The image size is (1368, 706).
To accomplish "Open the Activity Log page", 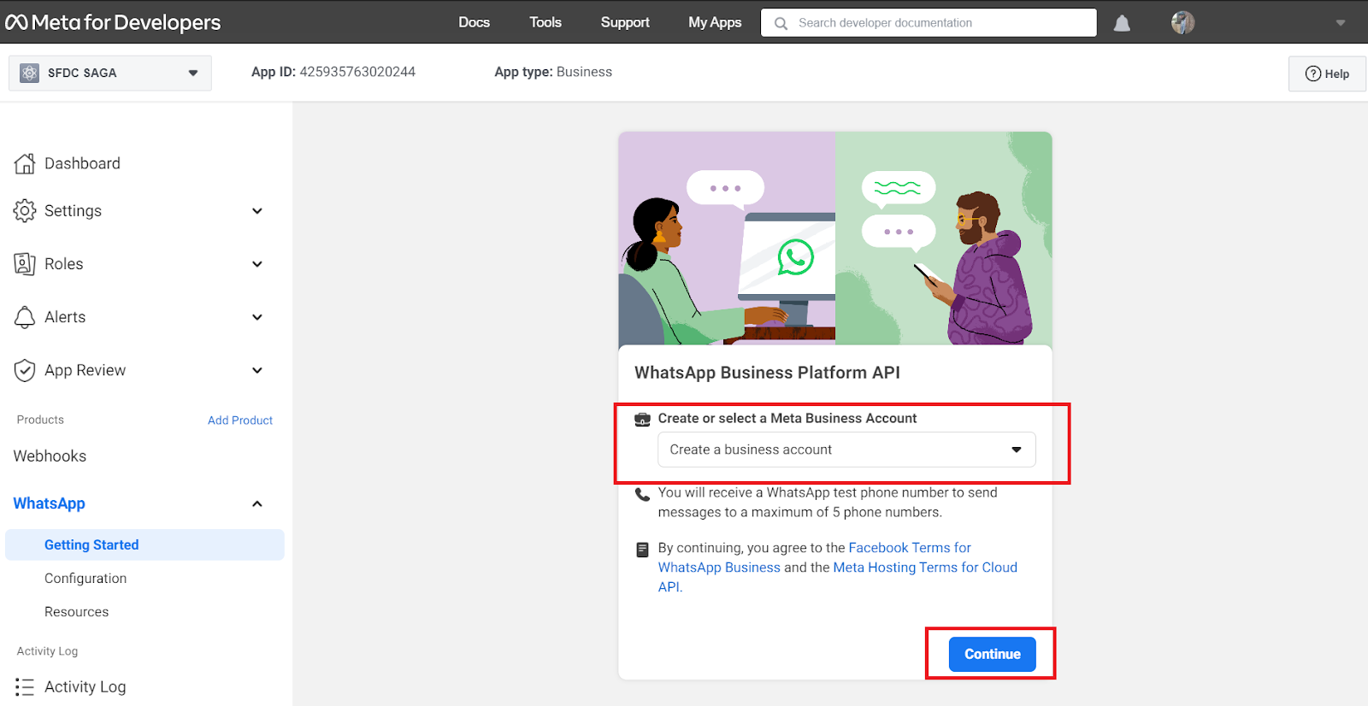I will click(85, 686).
